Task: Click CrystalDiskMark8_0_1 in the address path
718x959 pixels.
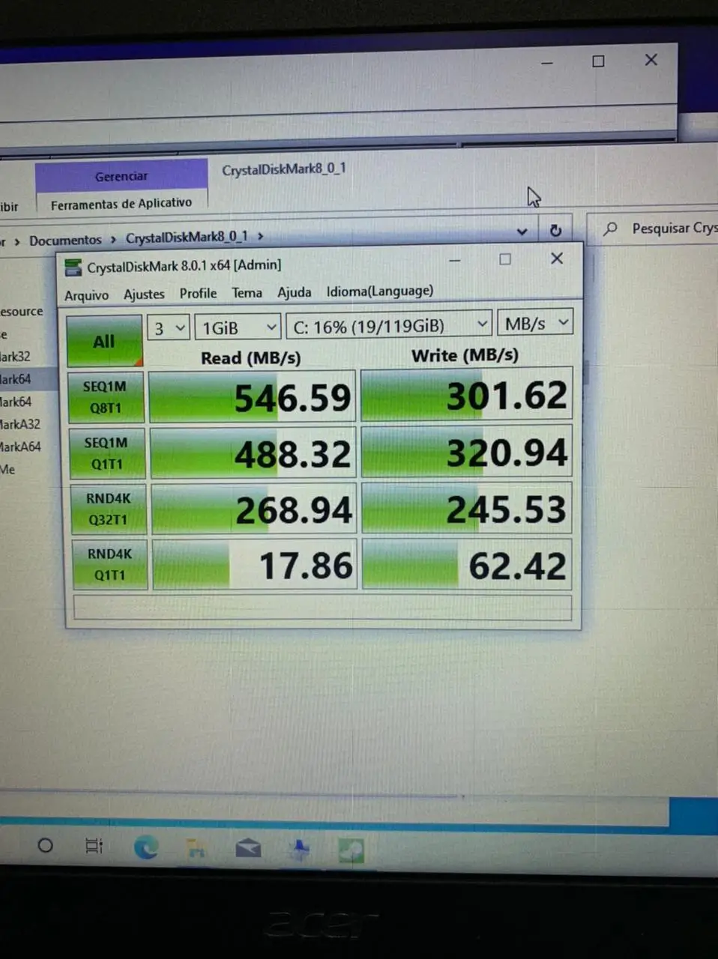Action: pyautogui.click(x=187, y=238)
